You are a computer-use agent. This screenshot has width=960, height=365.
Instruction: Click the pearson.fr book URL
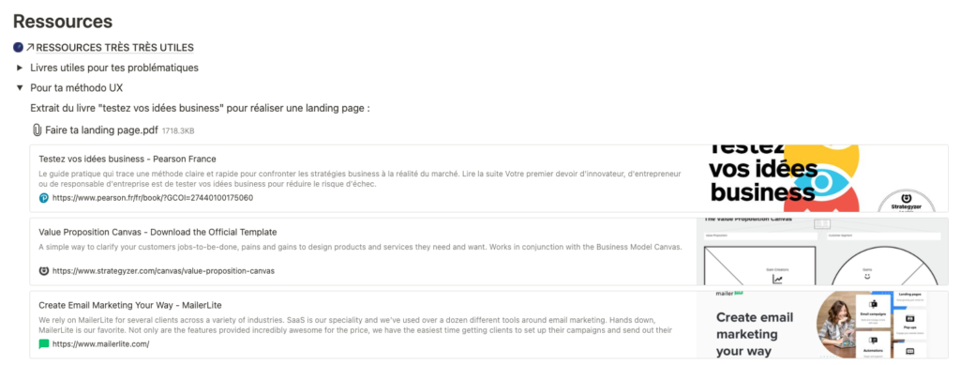153,198
